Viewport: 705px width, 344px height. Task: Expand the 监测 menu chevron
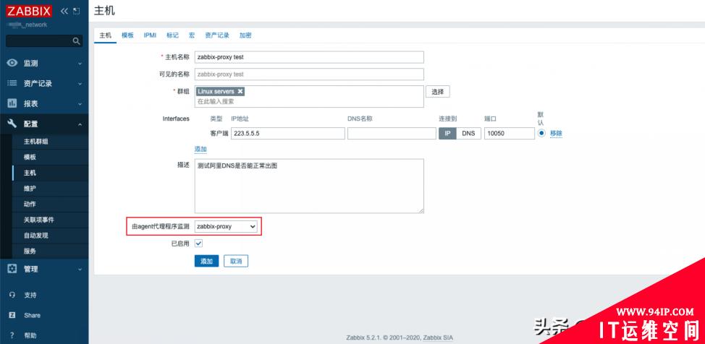(x=80, y=64)
